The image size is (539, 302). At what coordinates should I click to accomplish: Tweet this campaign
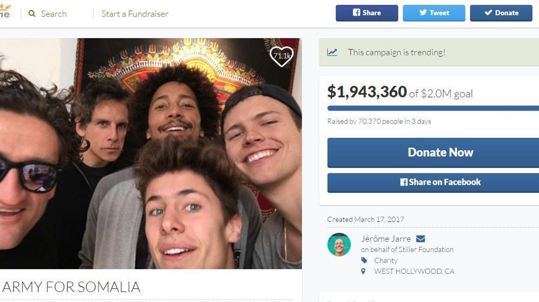coord(434,13)
